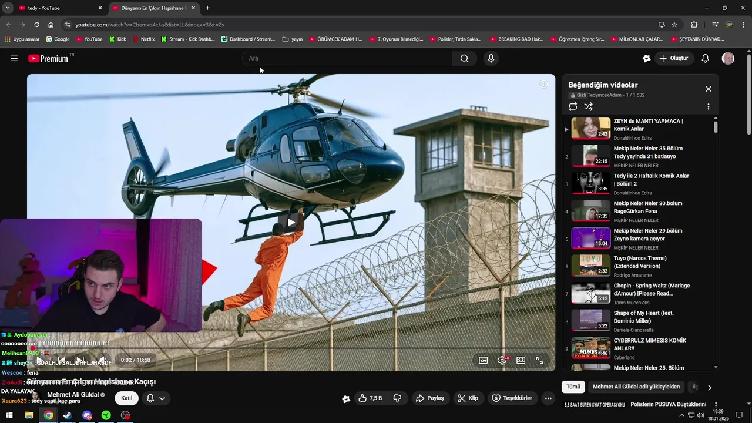This screenshot has height=423, width=752.
Task: Open File Explorer from the taskbar
Action: point(29,415)
